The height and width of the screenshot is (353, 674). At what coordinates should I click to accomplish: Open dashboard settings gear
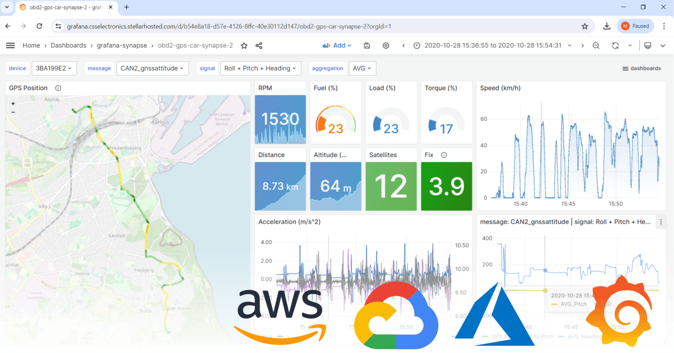(x=386, y=45)
